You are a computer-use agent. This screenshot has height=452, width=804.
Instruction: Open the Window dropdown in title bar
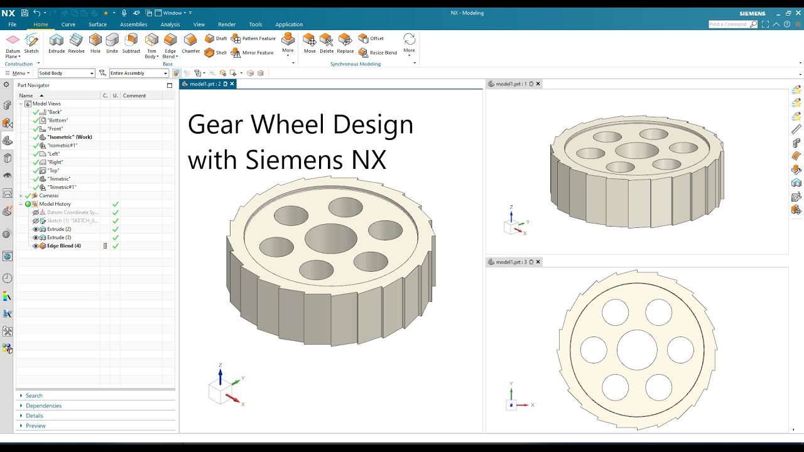pos(173,13)
